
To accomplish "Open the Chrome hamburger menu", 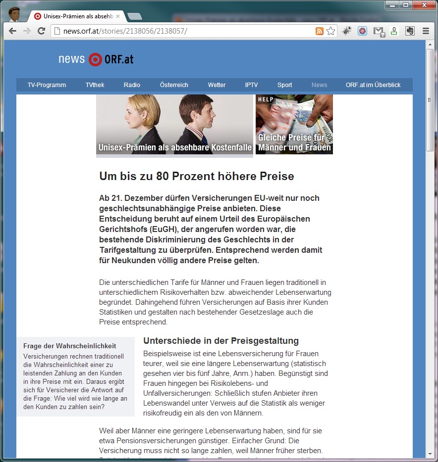I will [426, 31].
